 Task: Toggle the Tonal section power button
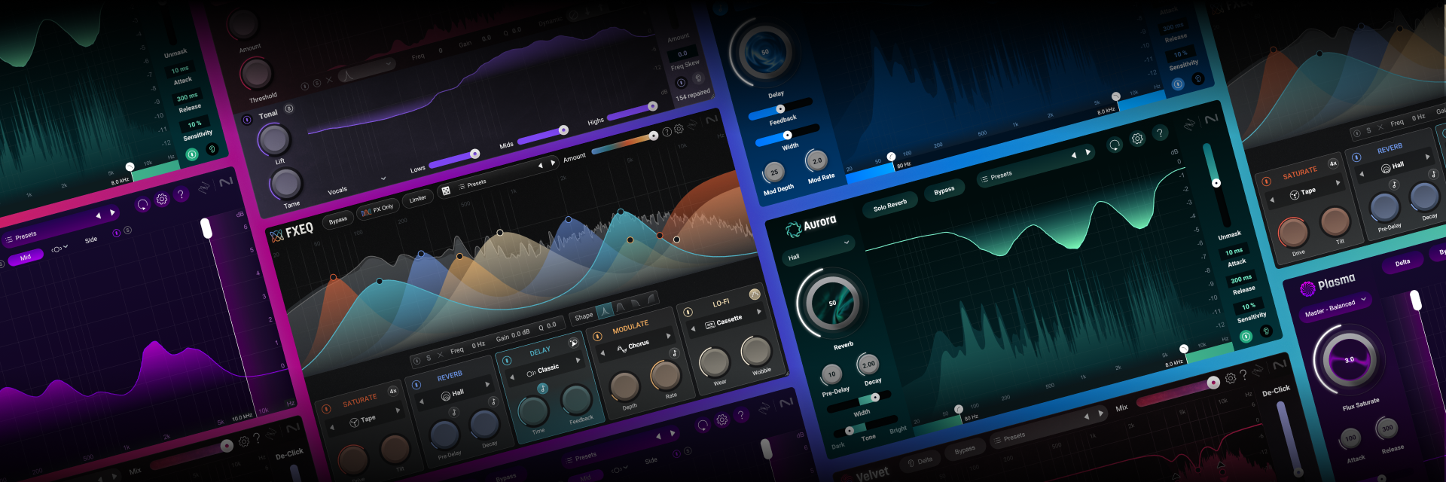click(x=246, y=119)
